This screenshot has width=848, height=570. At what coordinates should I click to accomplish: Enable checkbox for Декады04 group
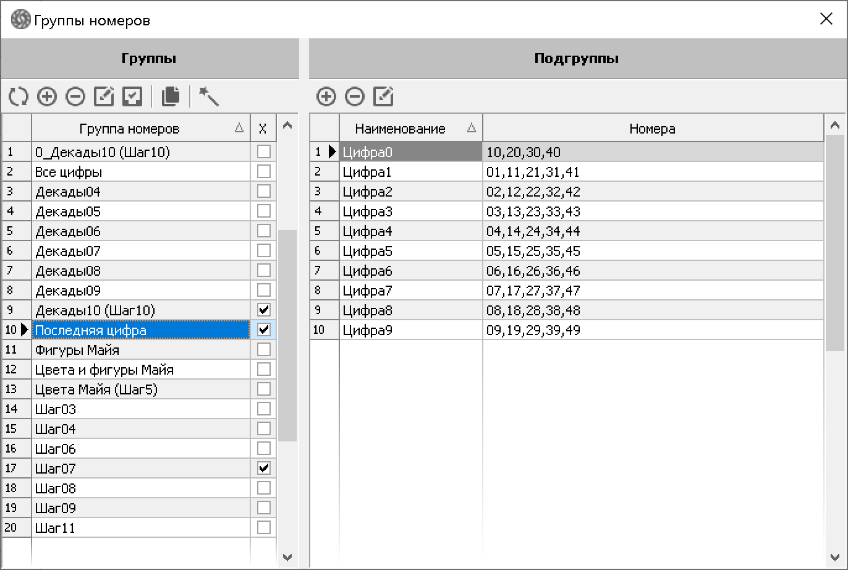pyautogui.click(x=264, y=191)
